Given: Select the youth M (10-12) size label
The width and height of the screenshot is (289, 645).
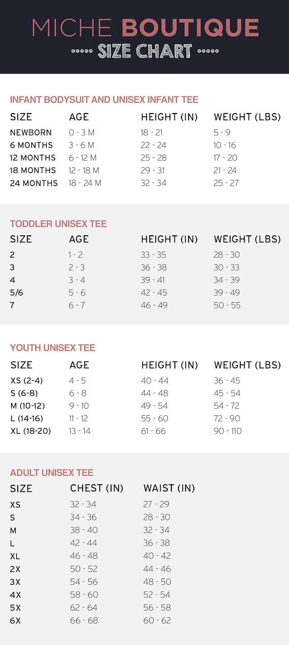Looking at the screenshot, I should 28,406.
